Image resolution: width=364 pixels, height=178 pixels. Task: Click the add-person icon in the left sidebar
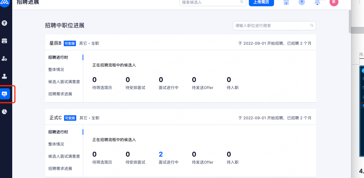[x=5, y=58]
